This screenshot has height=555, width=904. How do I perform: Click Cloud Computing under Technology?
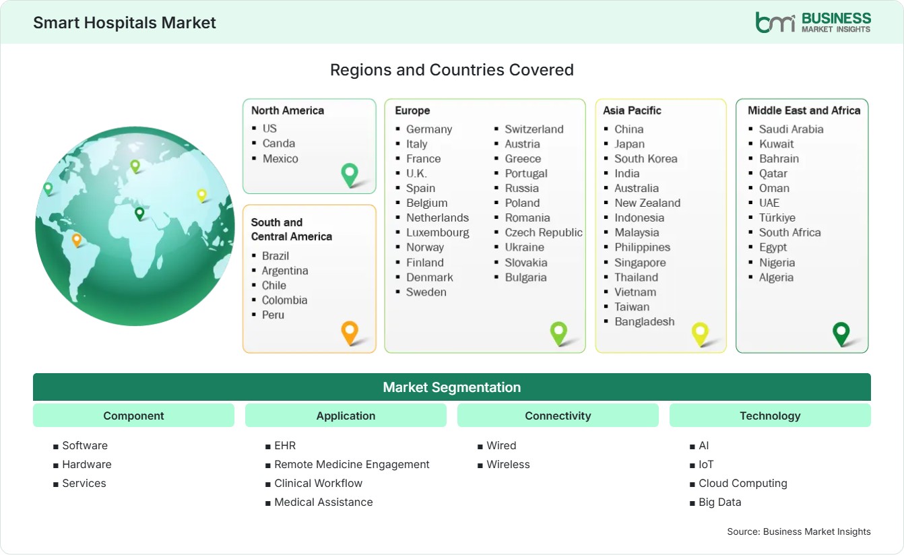743,483
